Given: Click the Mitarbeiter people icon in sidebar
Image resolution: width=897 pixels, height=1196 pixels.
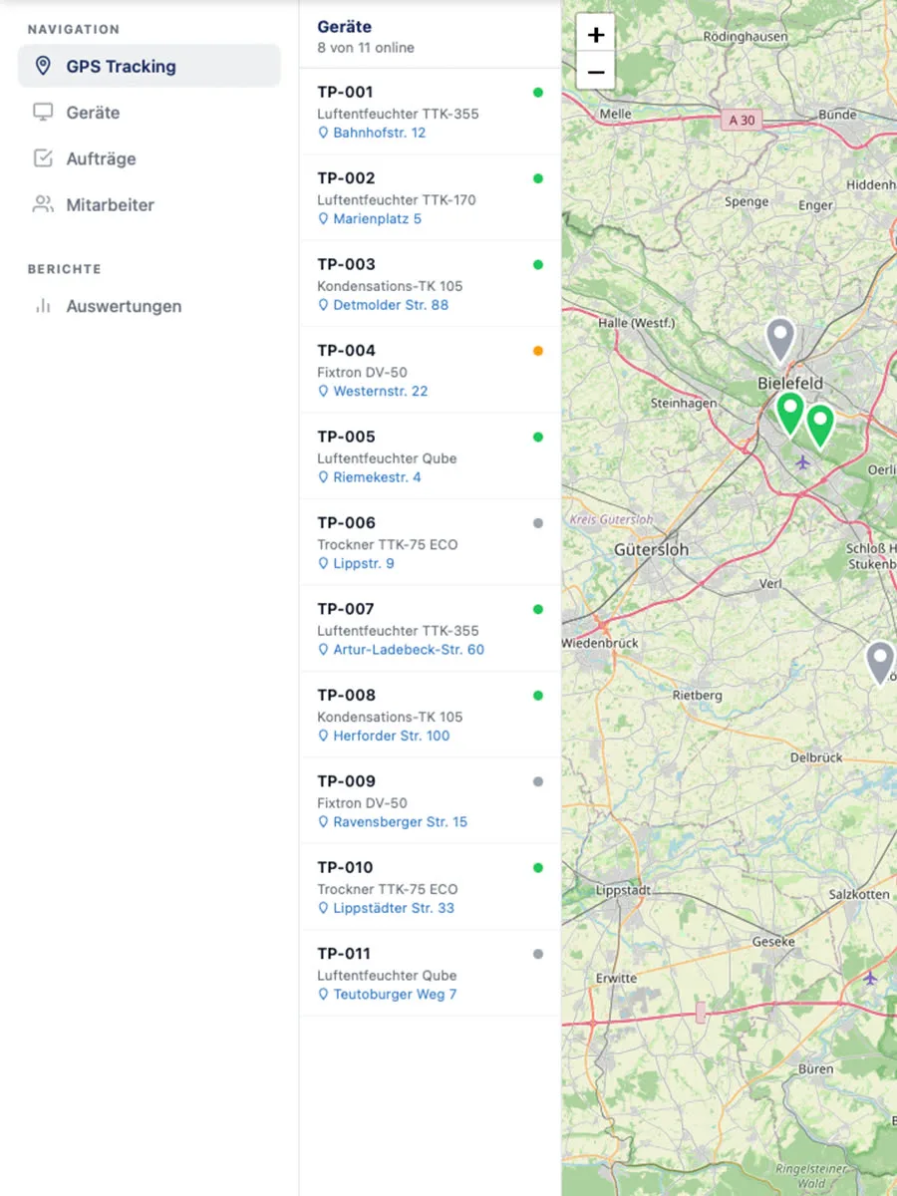Looking at the screenshot, I should click(x=43, y=204).
